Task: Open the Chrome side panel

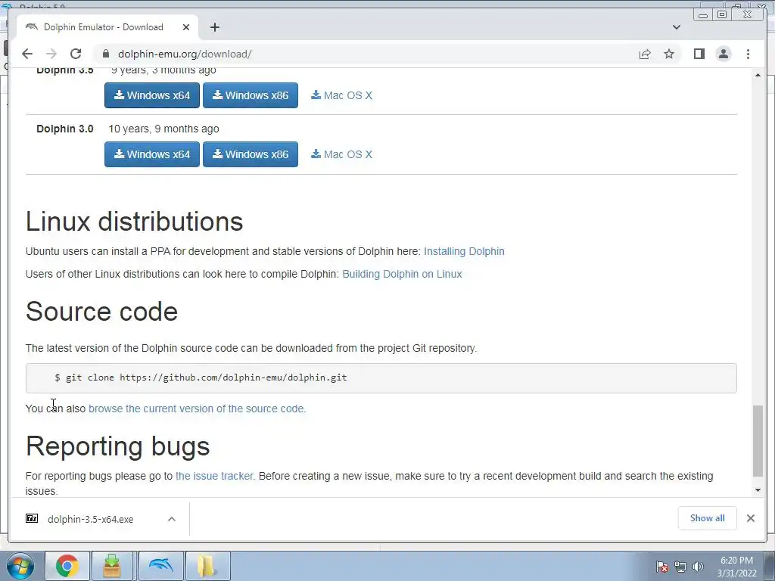Action: coord(699,54)
